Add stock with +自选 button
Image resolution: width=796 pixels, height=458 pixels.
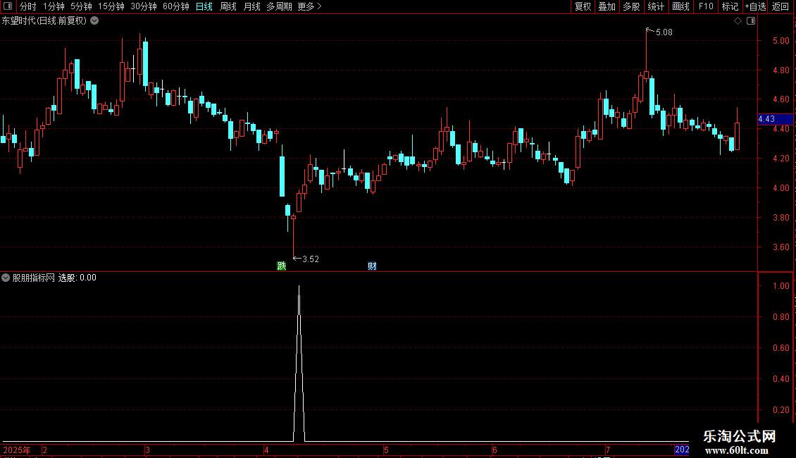pyautogui.click(x=755, y=6)
